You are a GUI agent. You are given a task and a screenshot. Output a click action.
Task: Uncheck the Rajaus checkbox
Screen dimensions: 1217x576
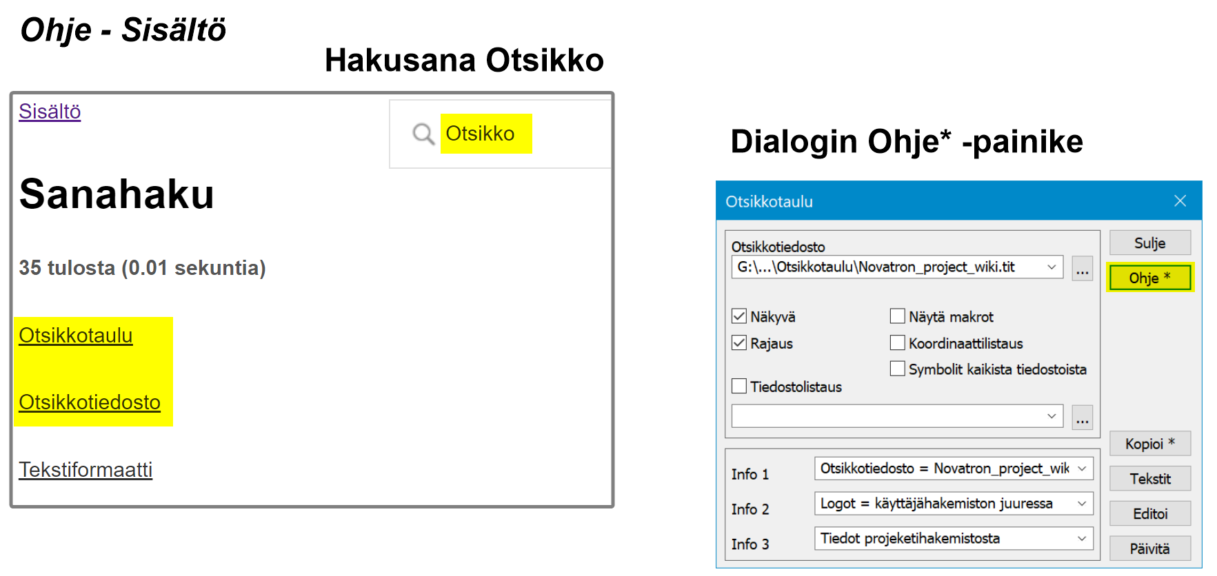739,343
